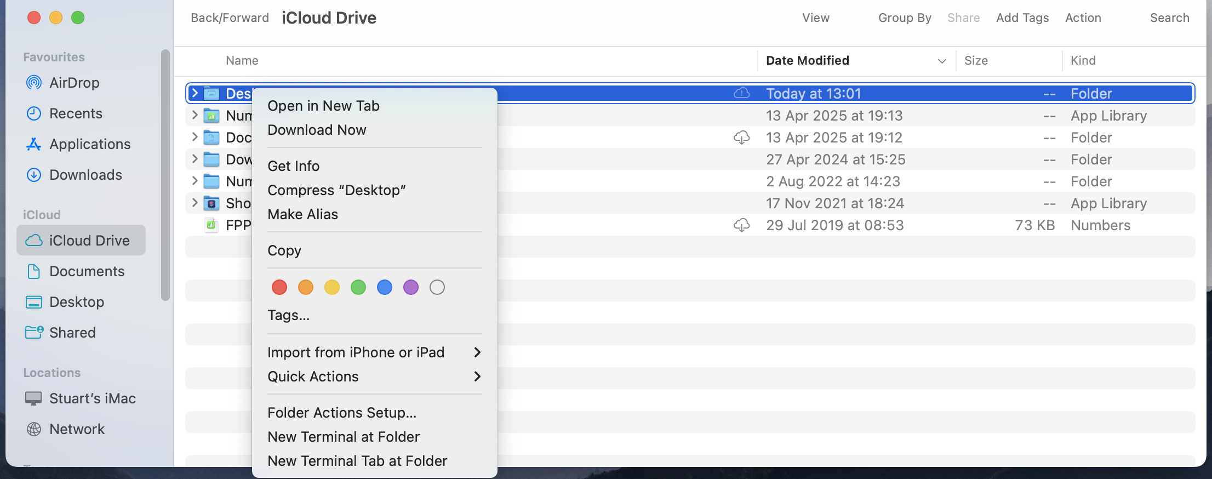Click Add Tags in the toolbar
The image size is (1212, 479).
pyautogui.click(x=1022, y=18)
